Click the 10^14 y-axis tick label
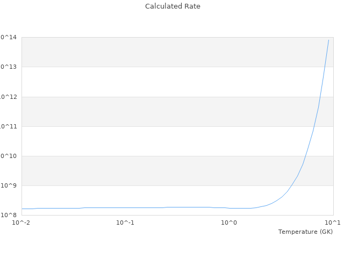 click(x=9, y=37)
